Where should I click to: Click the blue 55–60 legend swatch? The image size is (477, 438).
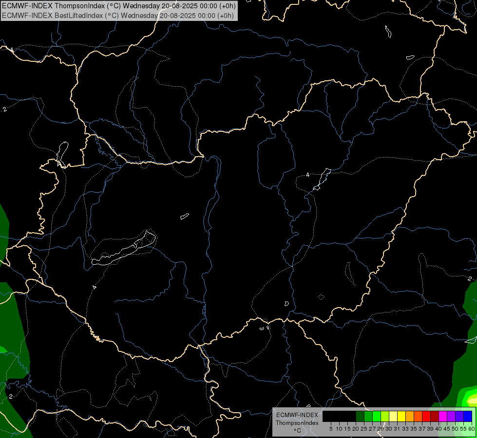pos(468,416)
